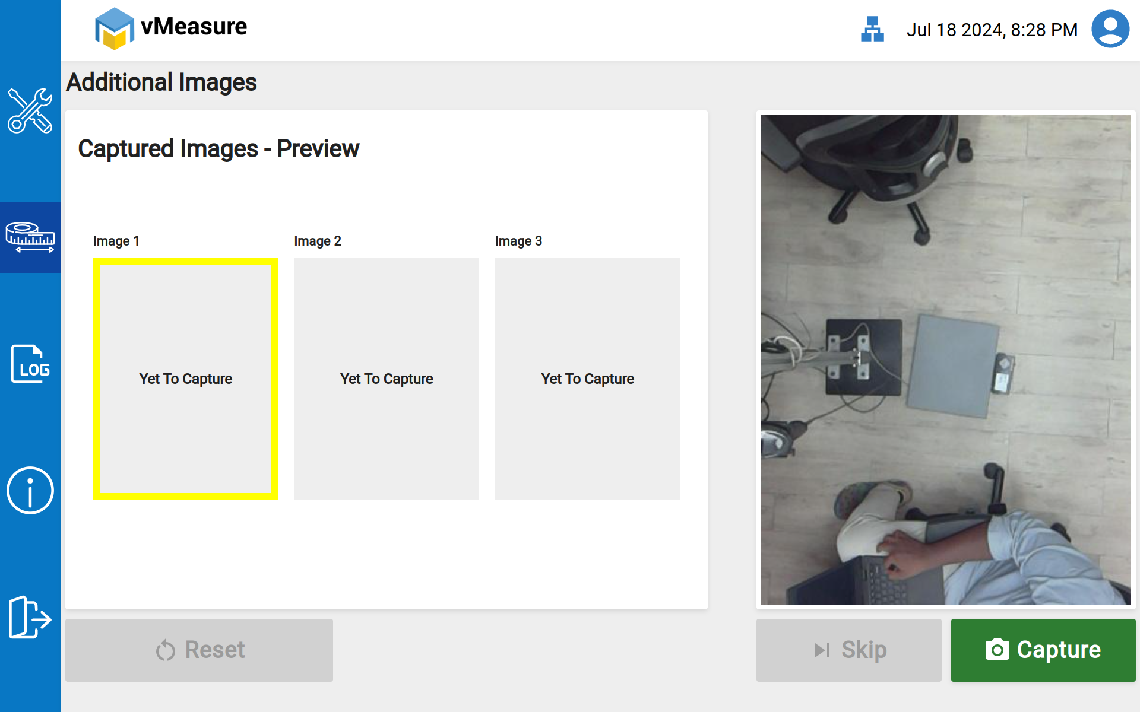Select the tape measure sidebar icon
The image size is (1140, 712).
click(x=30, y=237)
